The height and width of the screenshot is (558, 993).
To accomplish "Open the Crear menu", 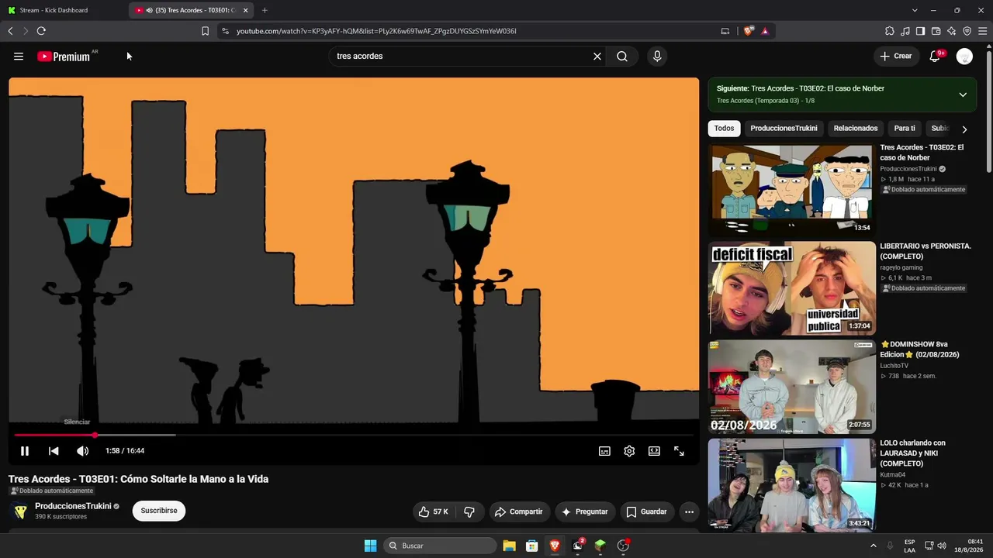I will (896, 56).
